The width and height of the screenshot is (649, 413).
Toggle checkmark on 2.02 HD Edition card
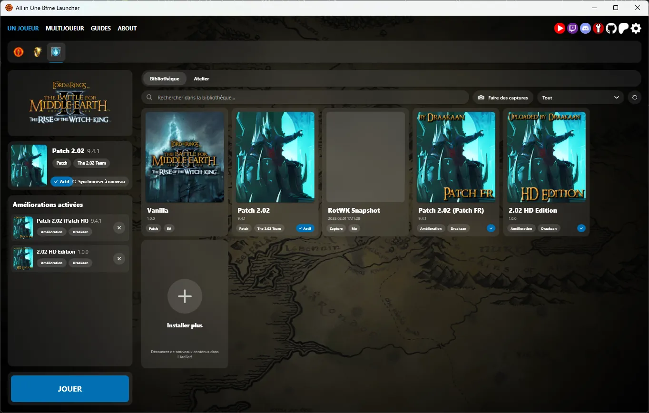tap(581, 228)
